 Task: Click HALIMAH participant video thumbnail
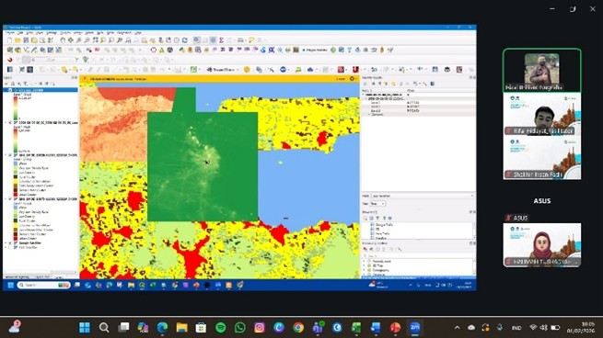pyautogui.click(x=542, y=244)
